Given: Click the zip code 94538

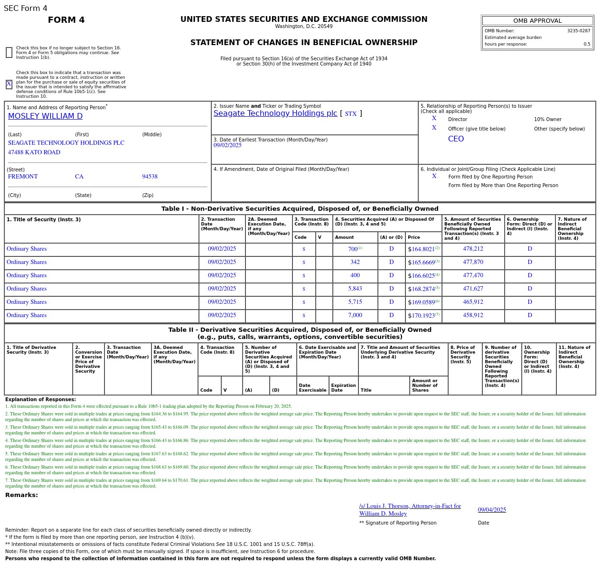Looking at the screenshot, I should (x=150, y=177).
